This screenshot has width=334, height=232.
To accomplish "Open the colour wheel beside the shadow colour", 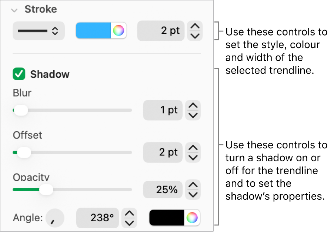I will coord(193,218).
